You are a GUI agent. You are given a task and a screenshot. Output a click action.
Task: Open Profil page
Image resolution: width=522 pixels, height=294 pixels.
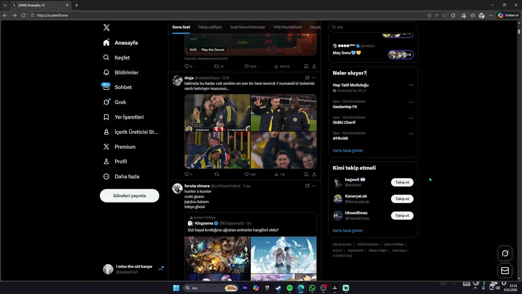[115, 162]
